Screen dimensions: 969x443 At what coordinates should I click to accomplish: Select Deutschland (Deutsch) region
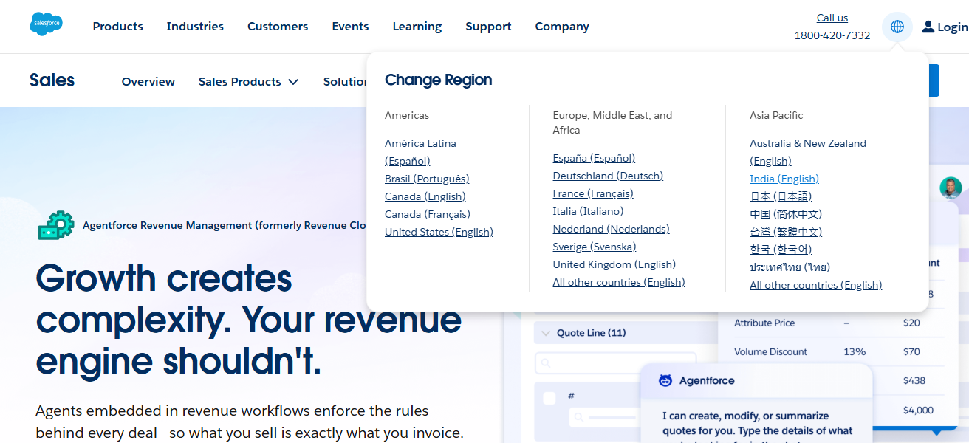608,176
